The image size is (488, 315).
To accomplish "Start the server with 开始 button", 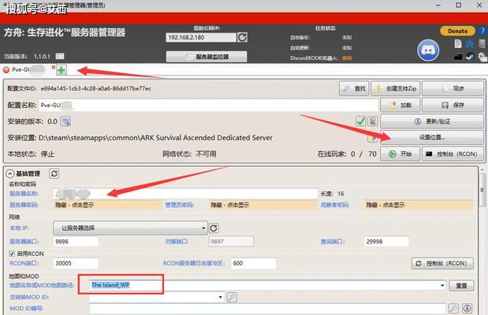I will point(400,154).
